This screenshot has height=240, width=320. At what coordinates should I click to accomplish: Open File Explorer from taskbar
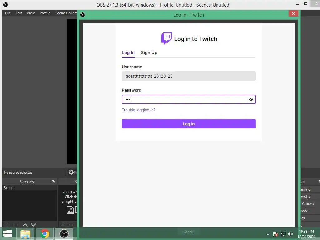[x=25, y=234]
